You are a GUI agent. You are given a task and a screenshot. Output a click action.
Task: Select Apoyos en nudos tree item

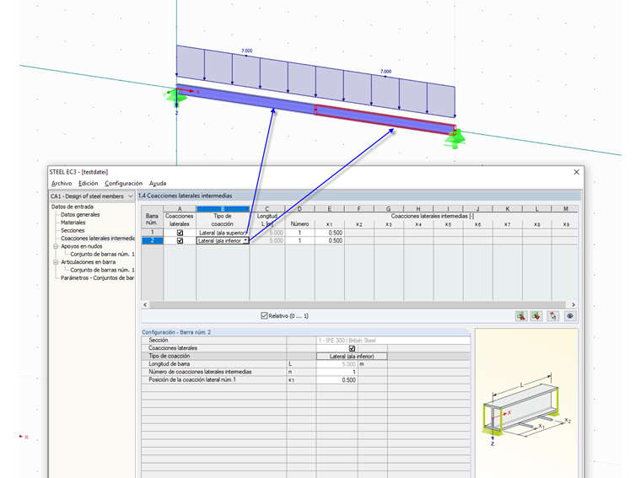pos(81,246)
